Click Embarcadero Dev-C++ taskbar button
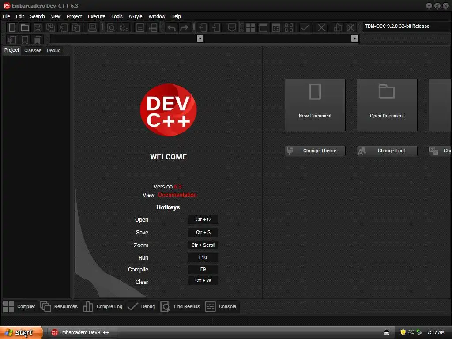The width and height of the screenshot is (452, 339). (x=82, y=333)
